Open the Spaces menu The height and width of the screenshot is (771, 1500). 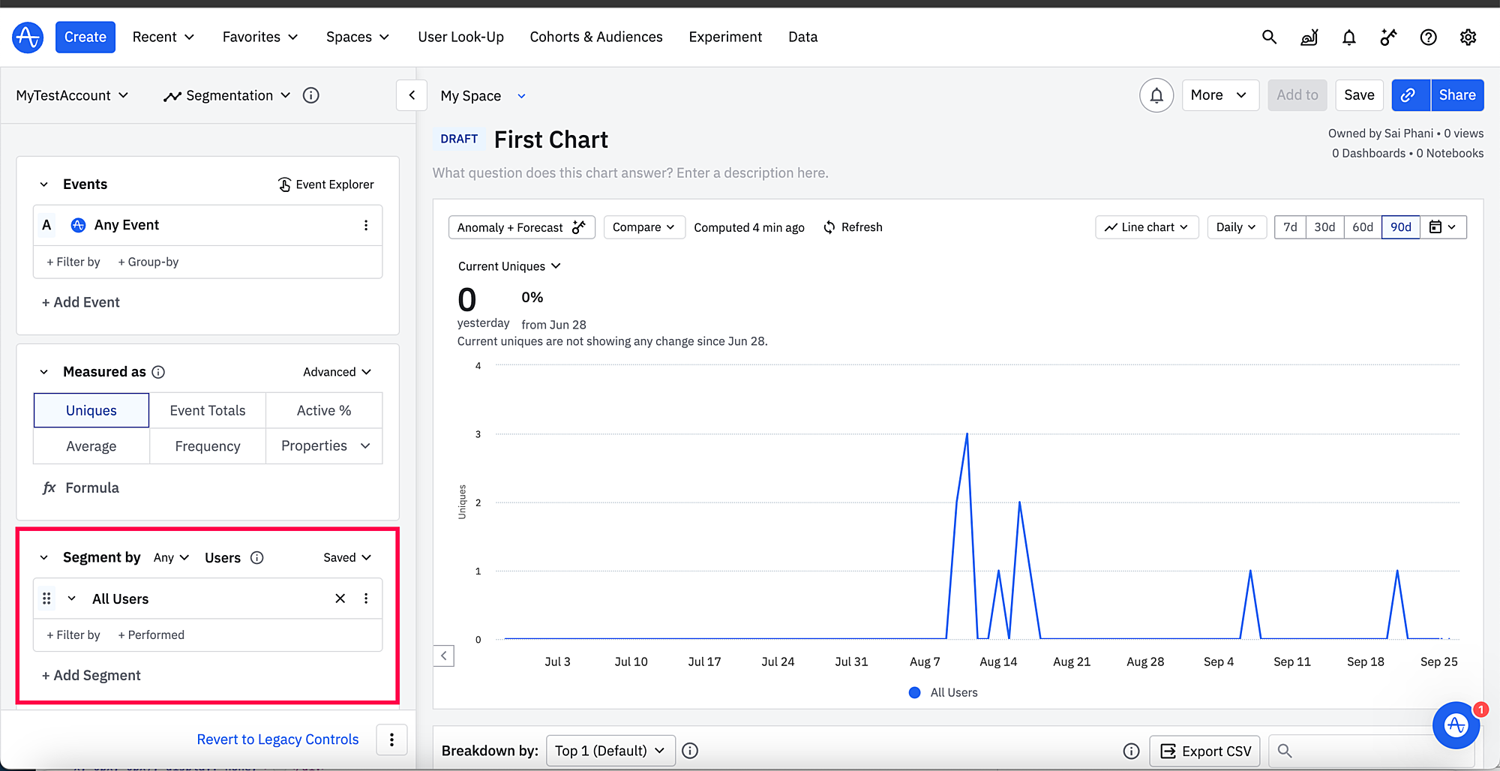pyautogui.click(x=358, y=37)
